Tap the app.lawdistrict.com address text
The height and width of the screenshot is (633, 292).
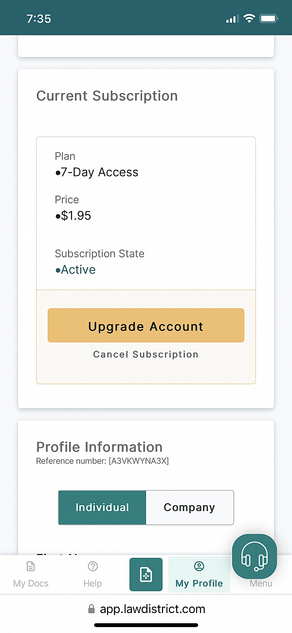[x=152, y=609]
